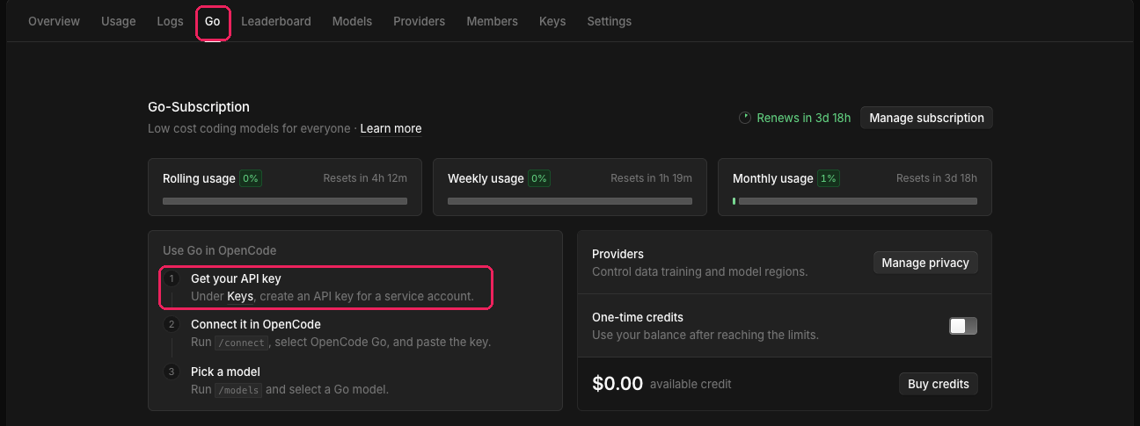Click the "Renews in 3d 18h" text
This screenshot has width=1140, height=426.
(804, 118)
